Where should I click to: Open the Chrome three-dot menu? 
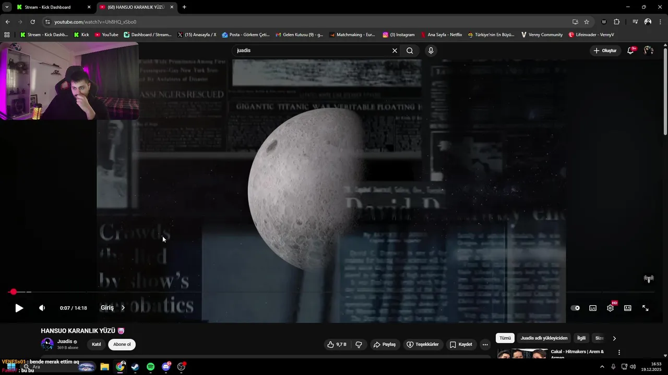(x=660, y=22)
